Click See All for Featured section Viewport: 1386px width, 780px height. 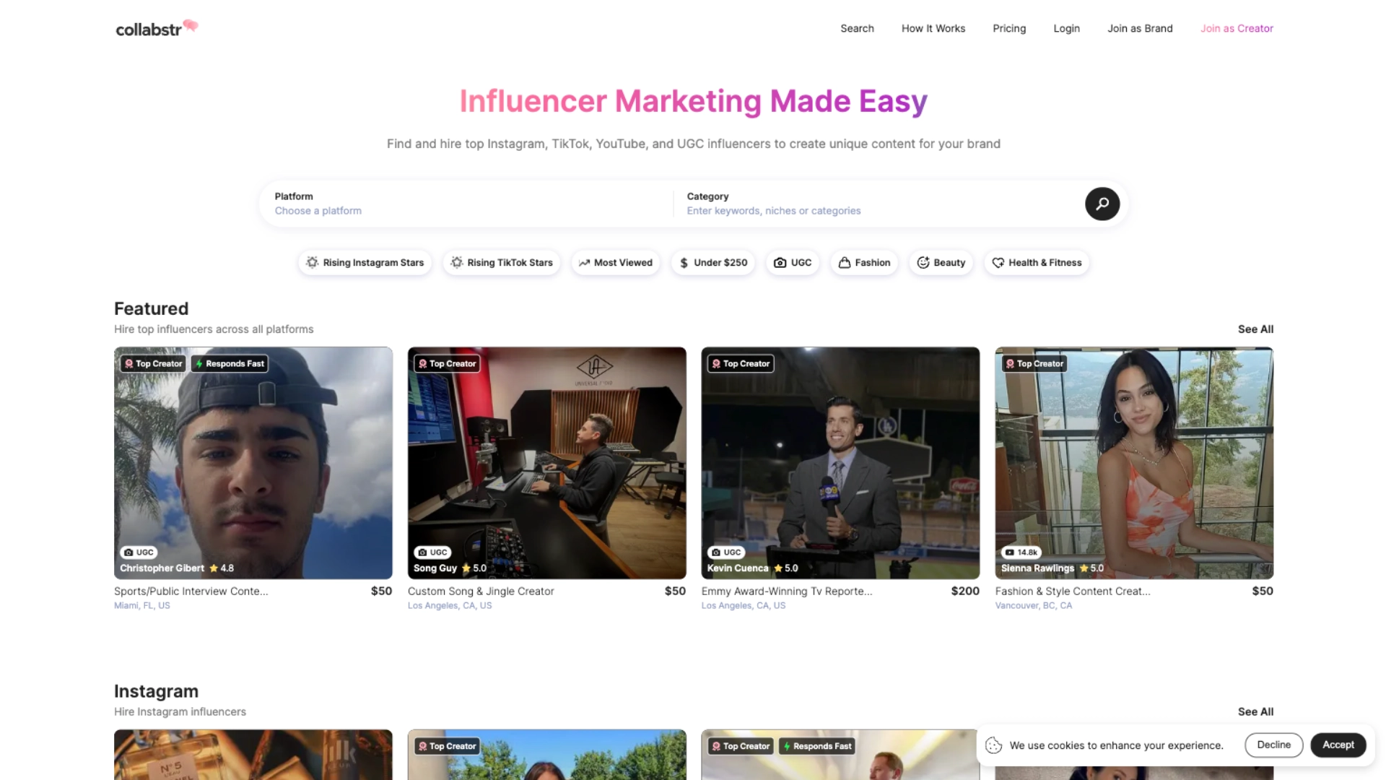pyautogui.click(x=1255, y=329)
